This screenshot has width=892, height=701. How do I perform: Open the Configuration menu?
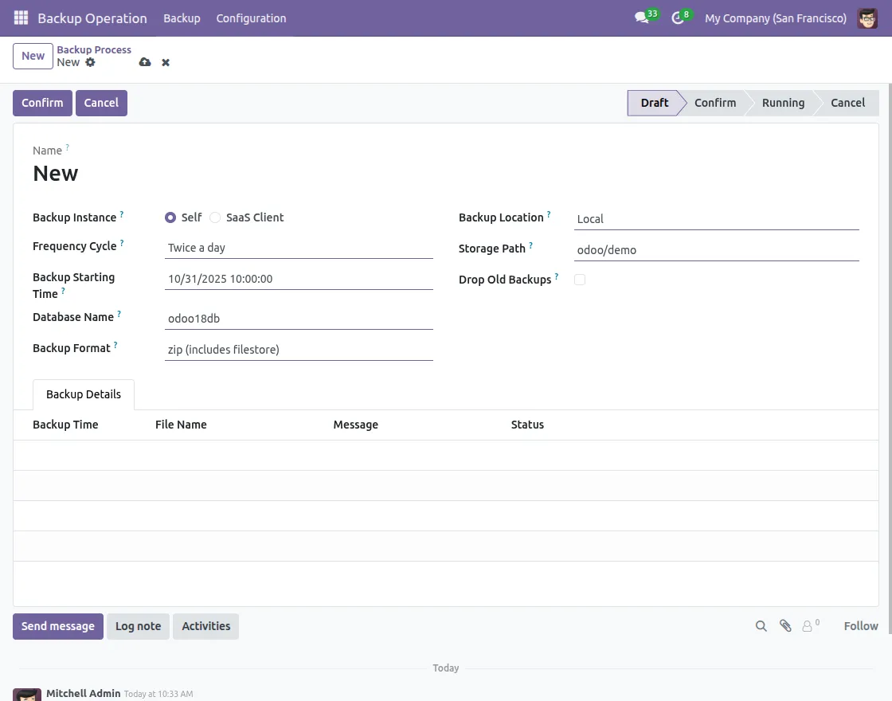coord(251,18)
